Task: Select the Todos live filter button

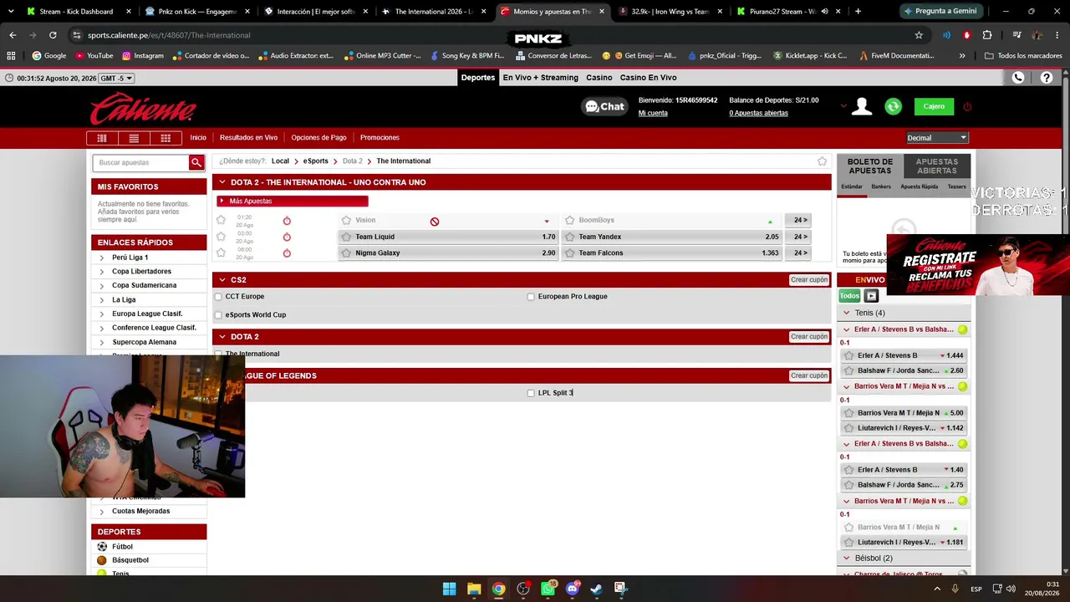Action: click(x=849, y=296)
